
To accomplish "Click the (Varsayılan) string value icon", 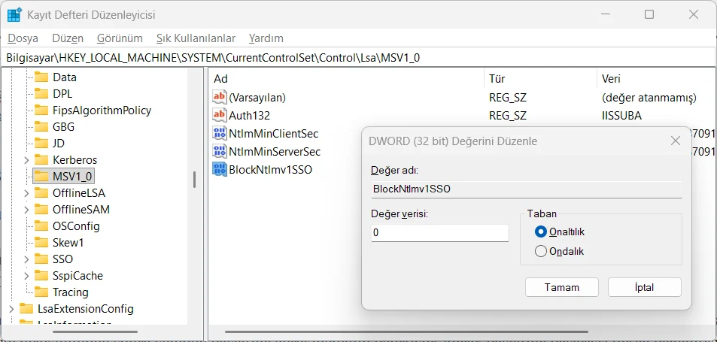I will [220, 97].
